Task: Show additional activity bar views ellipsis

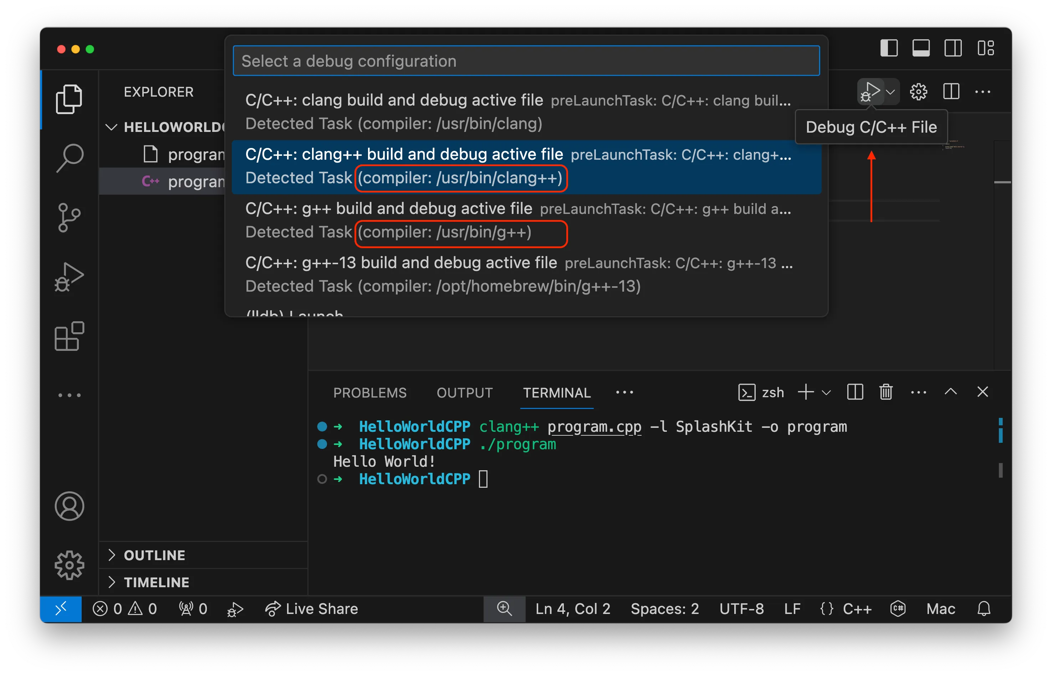Action: tap(69, 395)
